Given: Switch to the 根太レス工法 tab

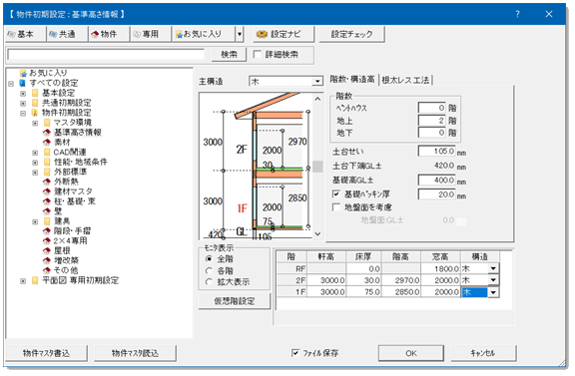Looking at the screenshot, I should point(405,80).
